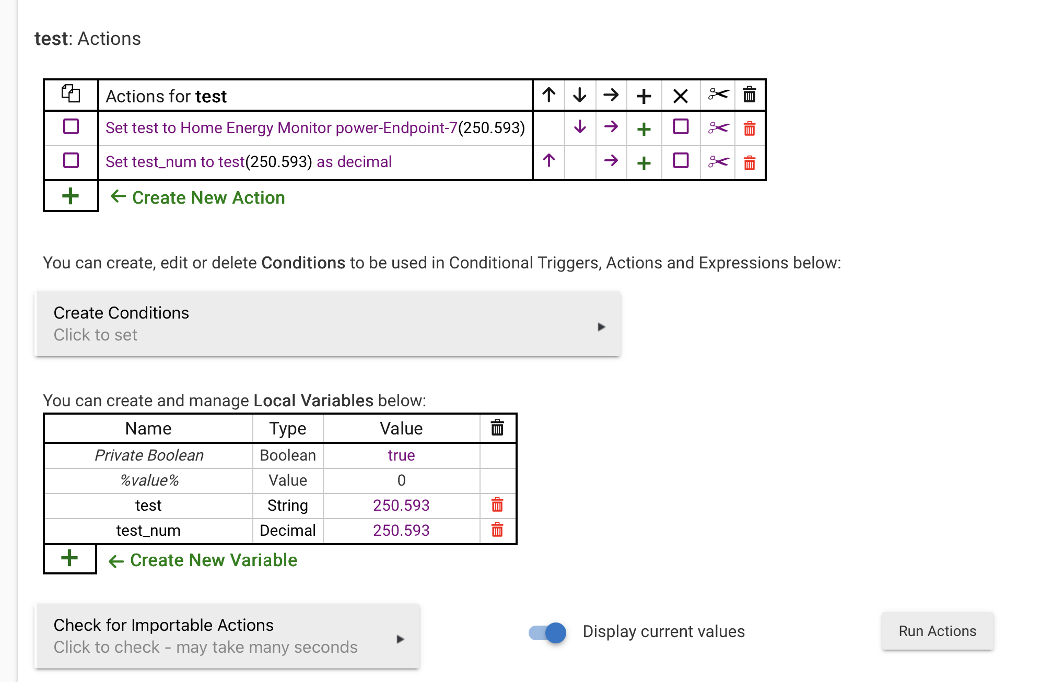The image size is (1052, 682).
Task: Click green plus to insert after first action
Action: click(644, 129)
